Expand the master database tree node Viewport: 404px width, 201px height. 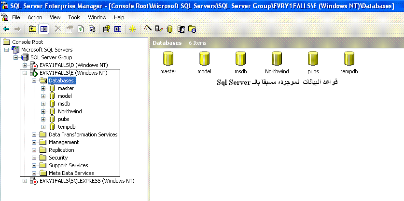pos(43,88)
